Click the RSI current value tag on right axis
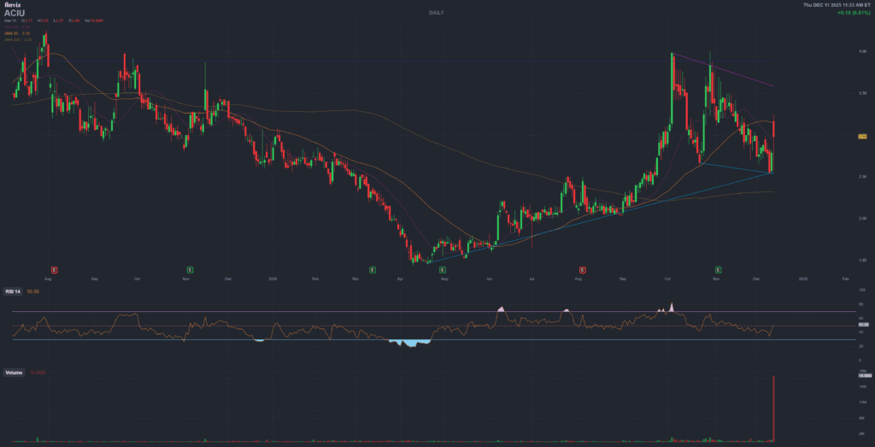875x447 pixels. point(862,325)
